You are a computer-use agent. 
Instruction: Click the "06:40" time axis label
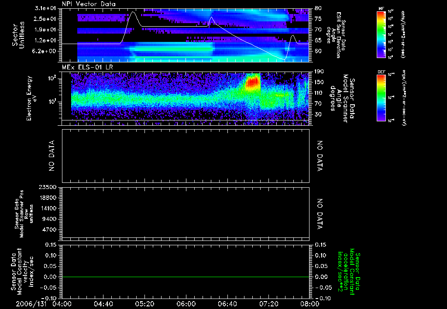(227, 304)
